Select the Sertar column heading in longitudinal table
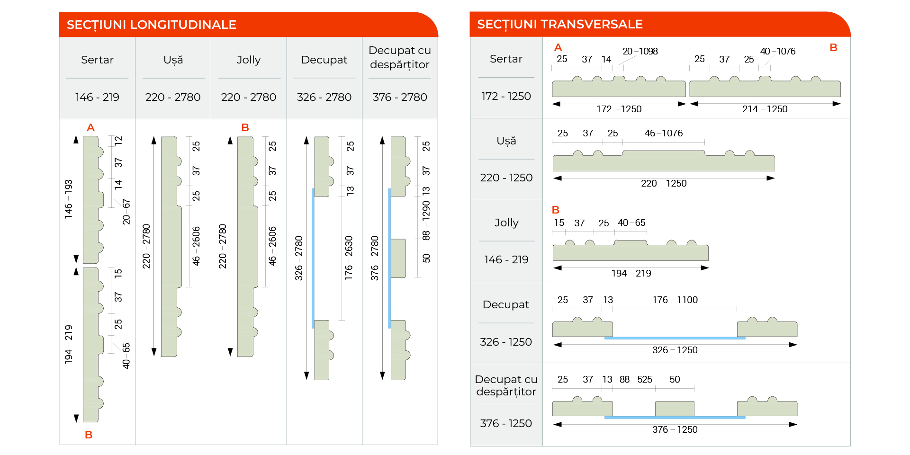Viewport: 910px width, 455px height. pos(97,60)
